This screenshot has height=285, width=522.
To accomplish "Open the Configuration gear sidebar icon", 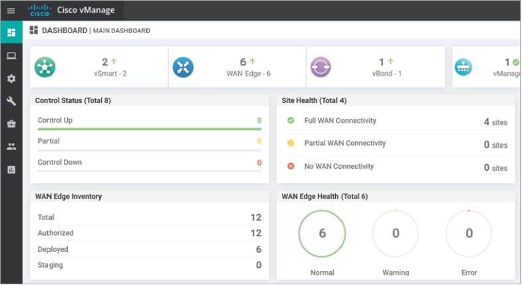I will click(x=11, y=78).
